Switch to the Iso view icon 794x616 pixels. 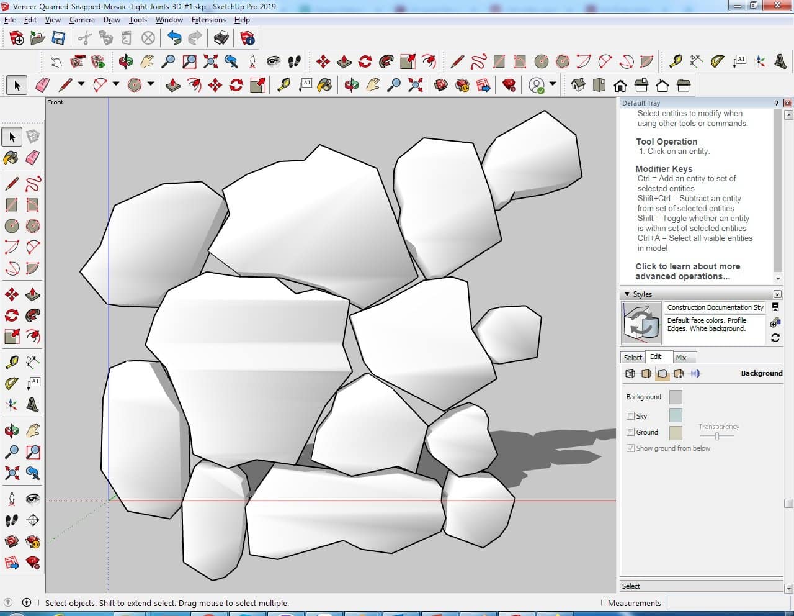pyautogui.click(x=578, y=85)
